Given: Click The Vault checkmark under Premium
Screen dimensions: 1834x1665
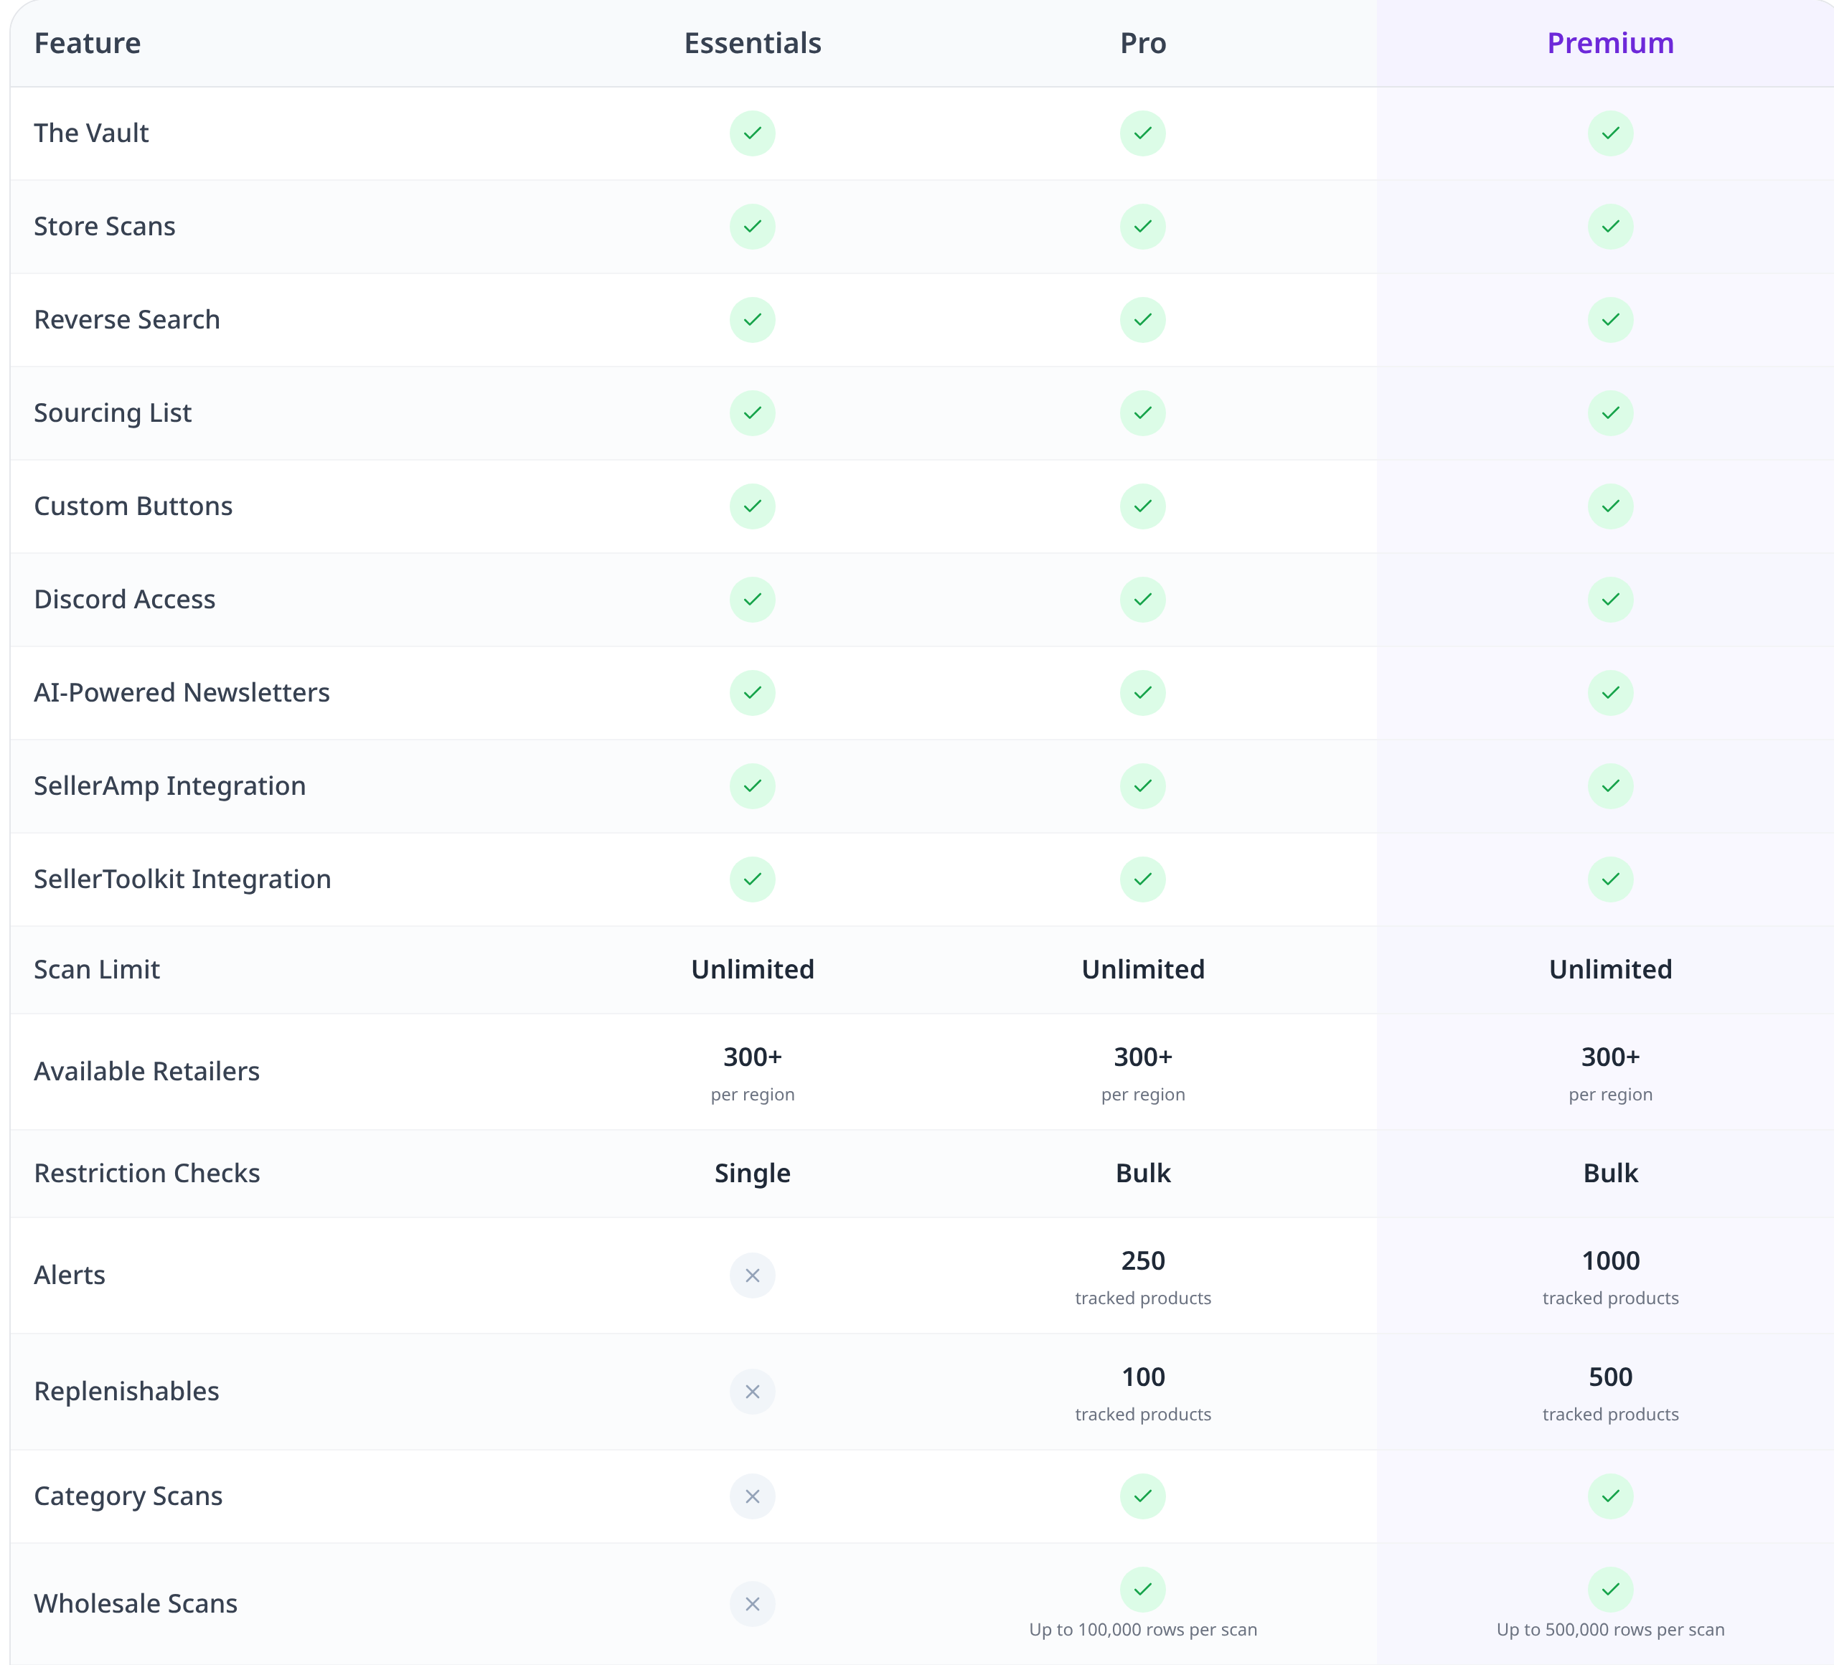Looking at the screenshot, I should pyautogui.click(x=1610, y=133).
